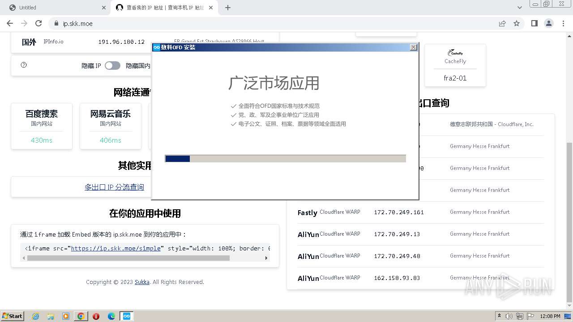Click the 在你的应用中使用 heading
Screen dimensions: 573x322
tap(145, 213)
